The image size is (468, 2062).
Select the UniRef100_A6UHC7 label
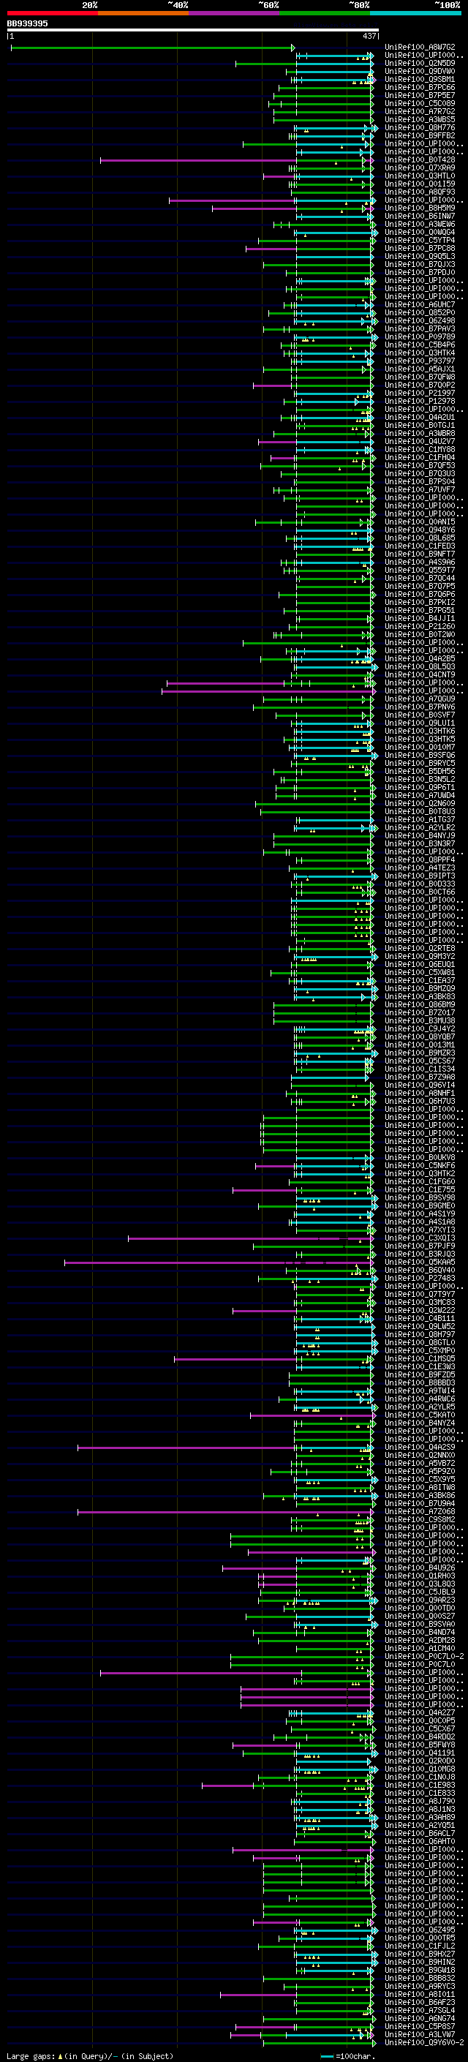click(420, 305)
